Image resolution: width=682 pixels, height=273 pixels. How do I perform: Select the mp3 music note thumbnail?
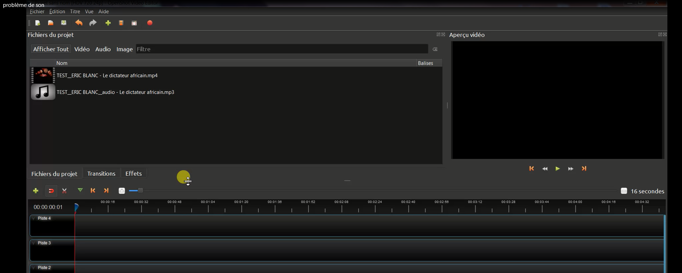[43, 92]
